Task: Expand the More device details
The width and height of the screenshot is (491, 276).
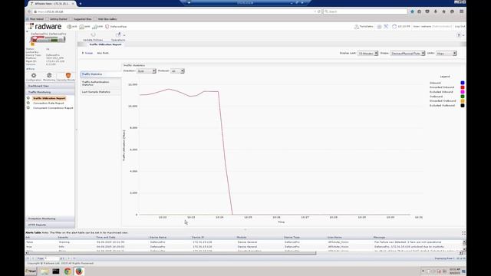Action: (x=31, y=69)
